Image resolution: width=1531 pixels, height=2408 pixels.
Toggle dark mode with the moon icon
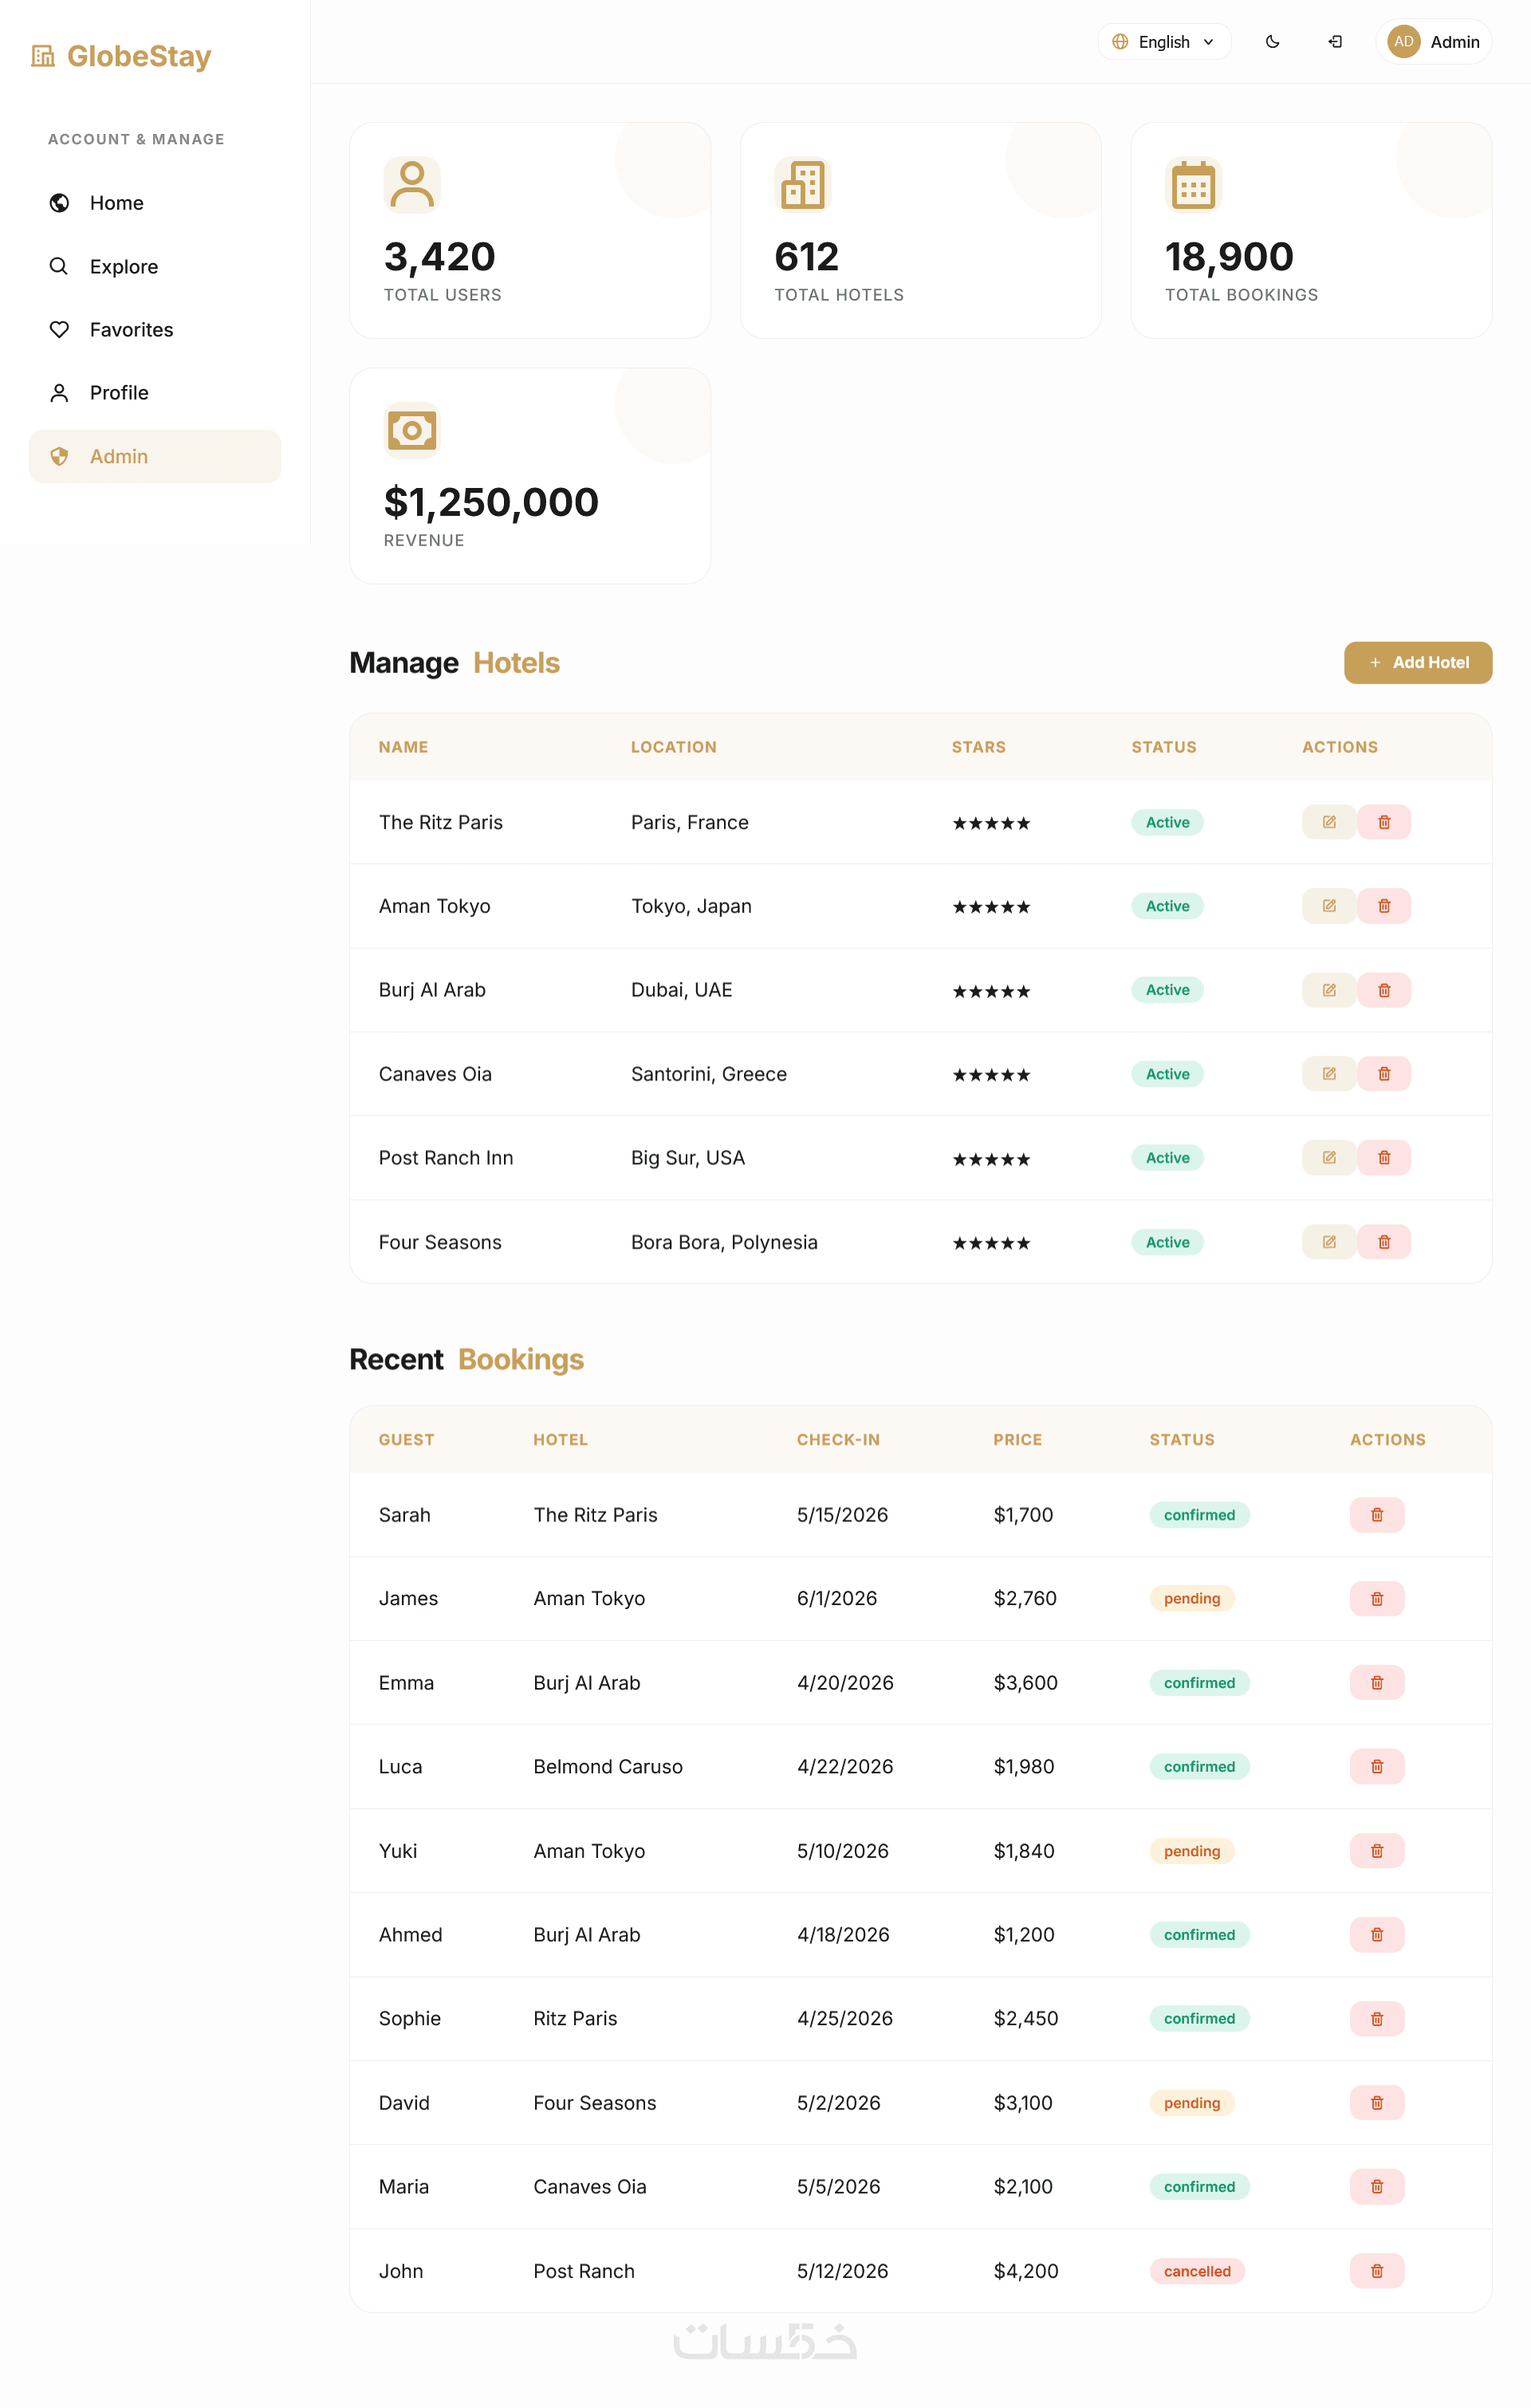(1272, 42)
